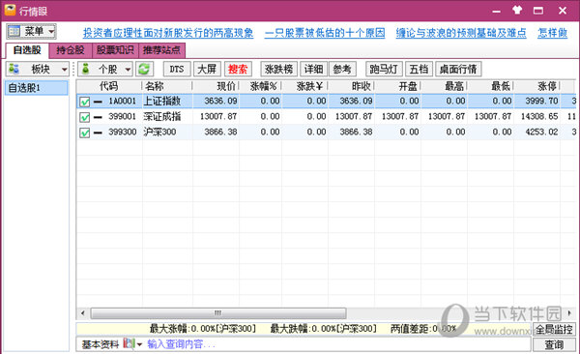This screenshot has height=354, width=580.
Task: Click the horizontal scrollbar thumb
Action: coord(218,313)
